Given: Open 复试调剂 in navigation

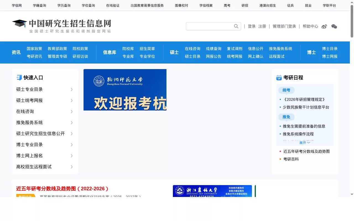Looking at the screenshot, I should [x=235, y=49].
